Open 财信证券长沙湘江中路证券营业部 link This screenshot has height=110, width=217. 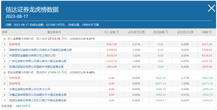[x=38, y=100]
